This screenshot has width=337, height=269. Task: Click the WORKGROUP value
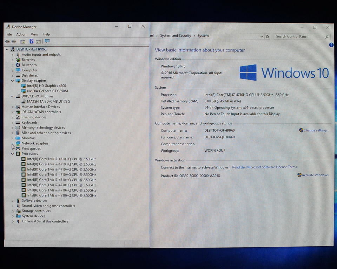click(215, 151)
